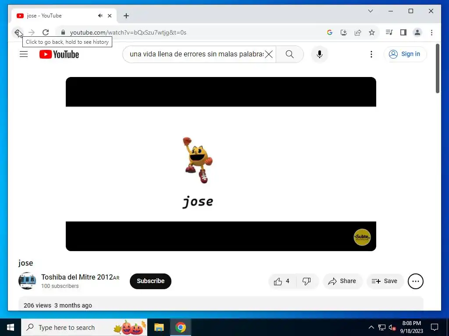Like the video with thumbs up

point(282,281)
